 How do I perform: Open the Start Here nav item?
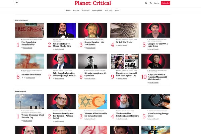click(109, 10)
